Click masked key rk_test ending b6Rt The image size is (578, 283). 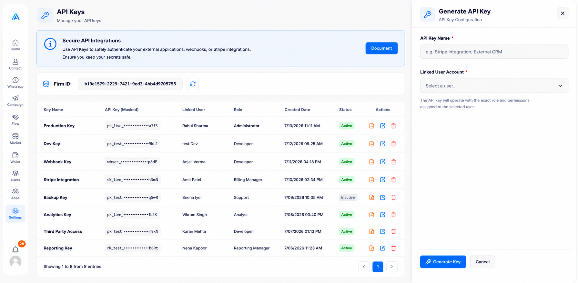pos(132,248)
